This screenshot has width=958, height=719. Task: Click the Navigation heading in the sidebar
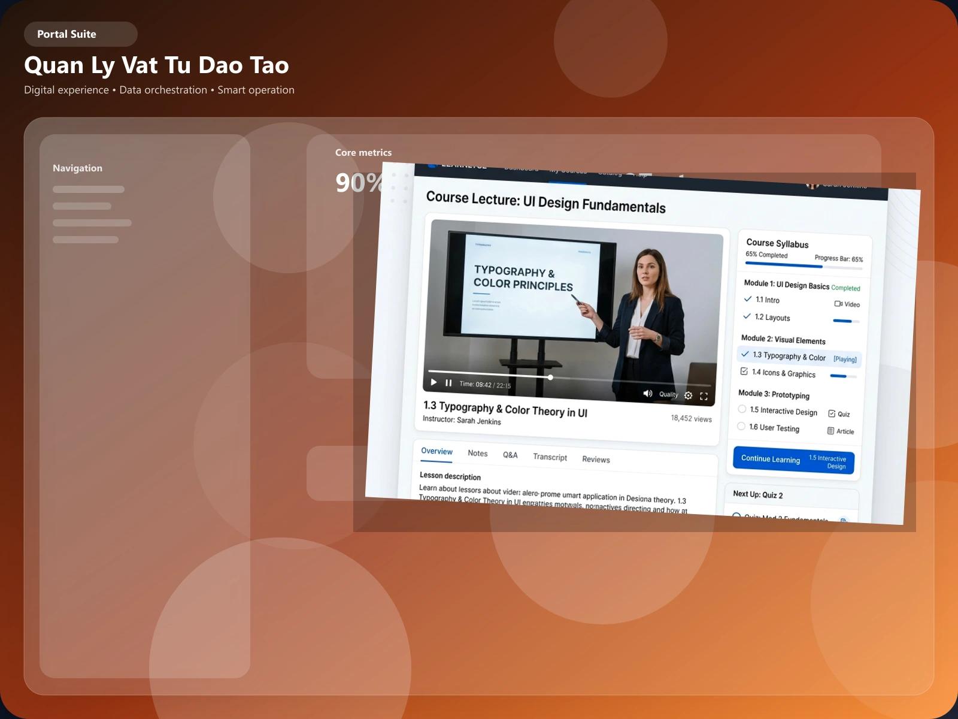pos(77,168)
